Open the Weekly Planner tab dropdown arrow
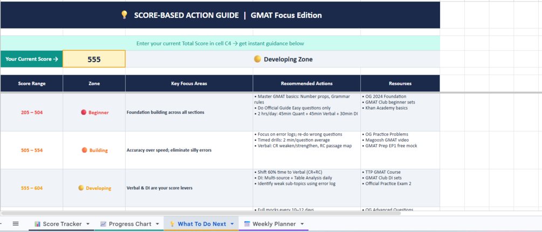 [302, 224]
